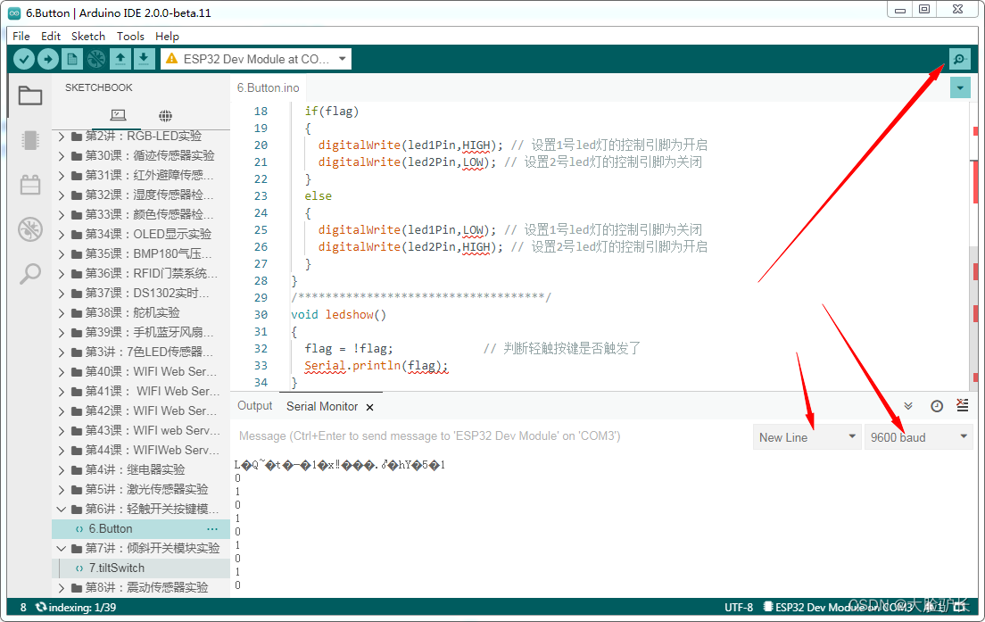Click the indexing 1/39 status entry
The height and width of the screenshot is (622, 985).
(76, 608)
